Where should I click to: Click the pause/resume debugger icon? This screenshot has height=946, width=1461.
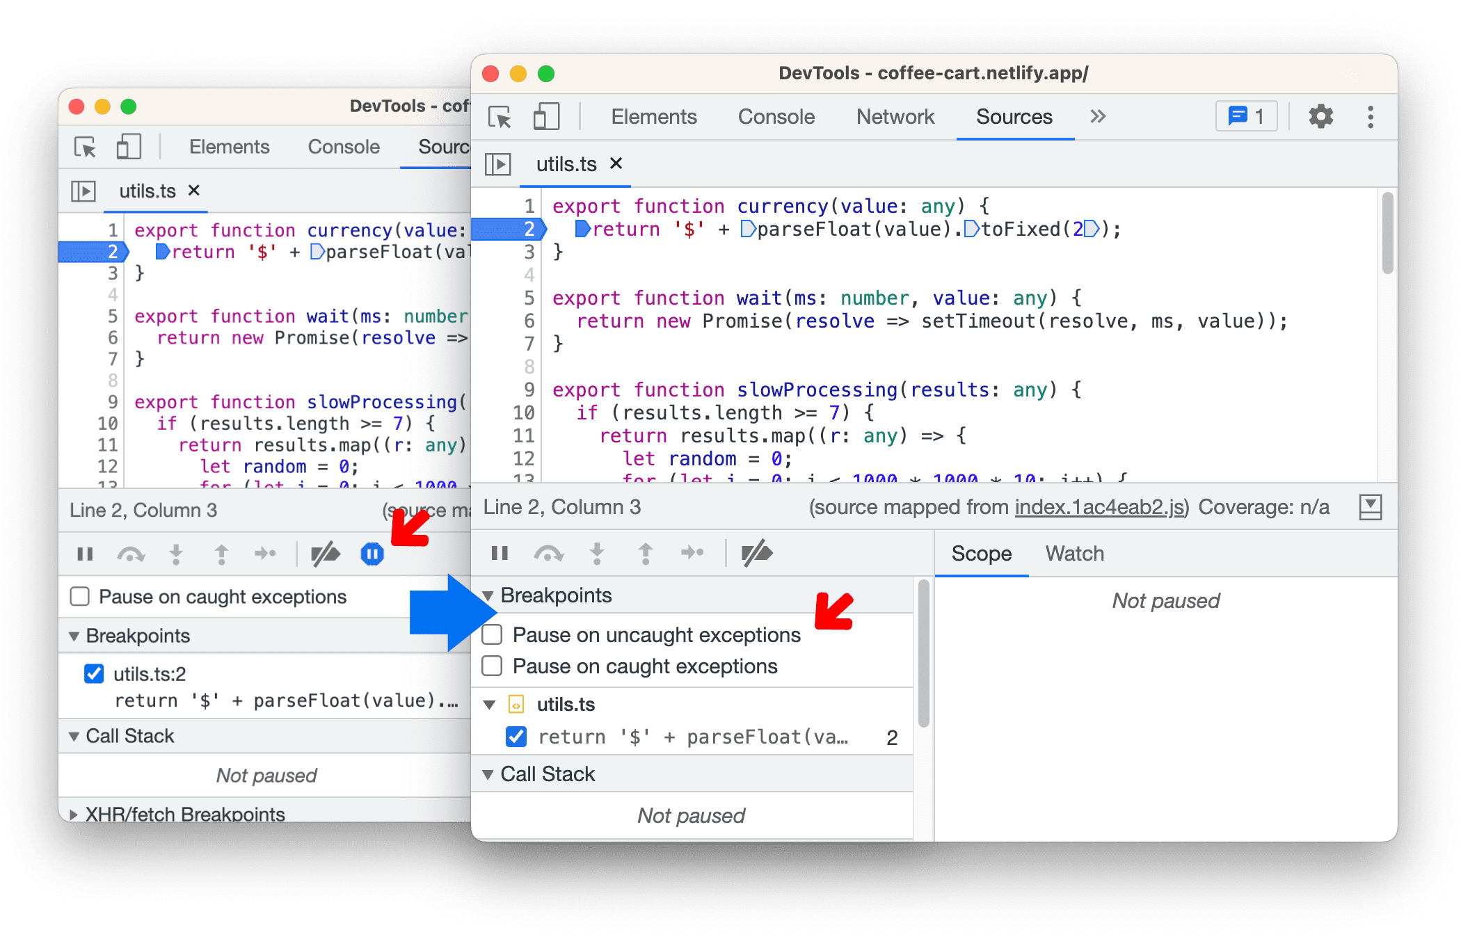click(x=497, y=554)
